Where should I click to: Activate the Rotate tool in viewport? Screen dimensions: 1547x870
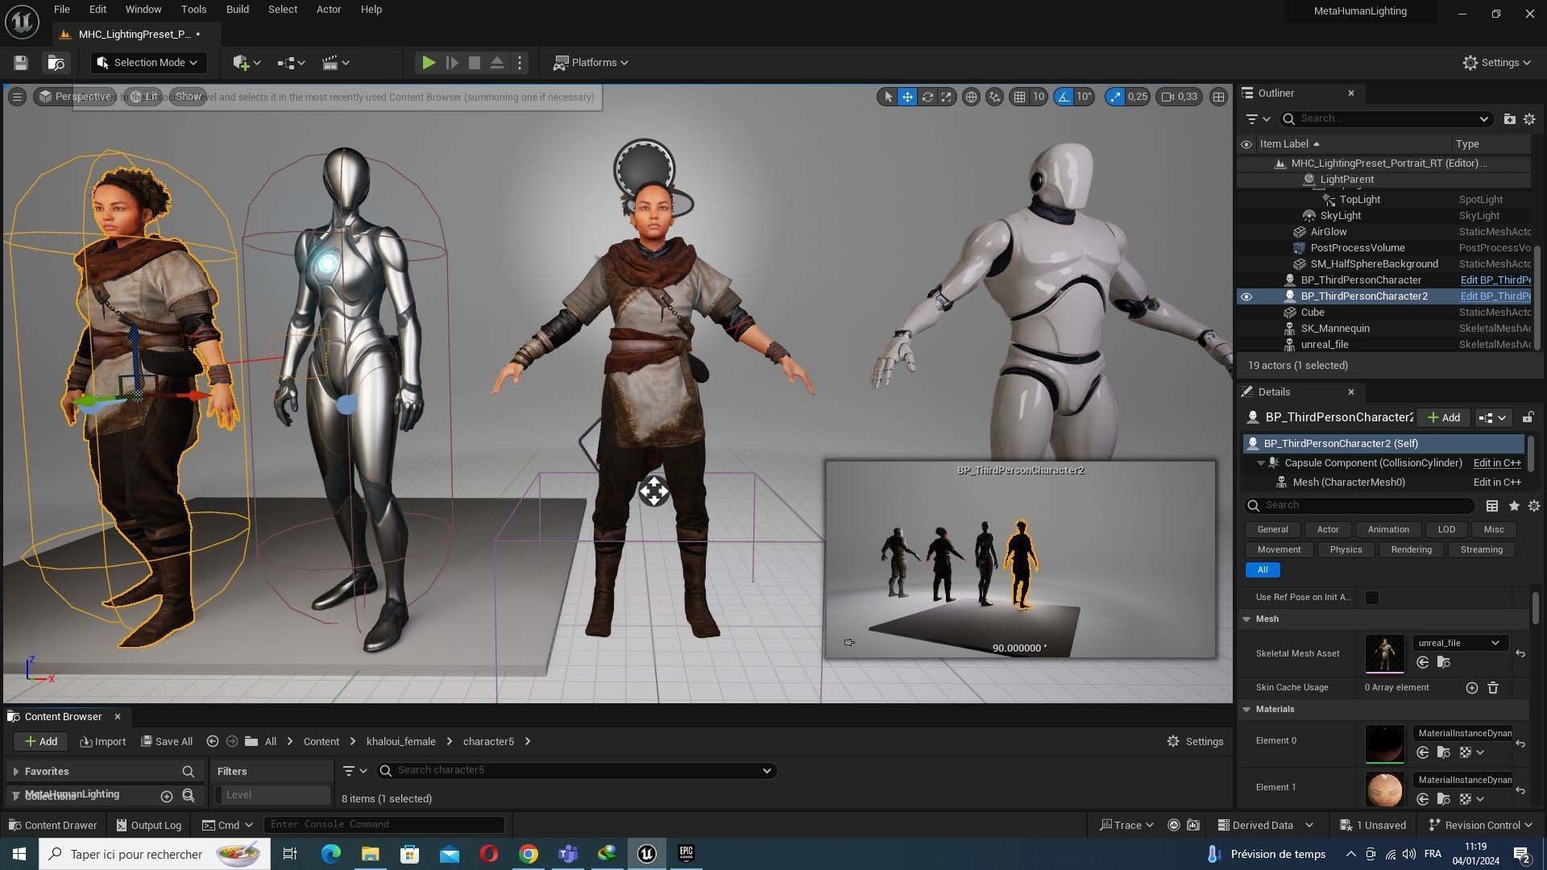click(x=927, y=97)
